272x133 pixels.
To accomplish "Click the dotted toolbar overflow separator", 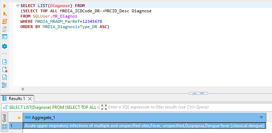I will (4, 54).
